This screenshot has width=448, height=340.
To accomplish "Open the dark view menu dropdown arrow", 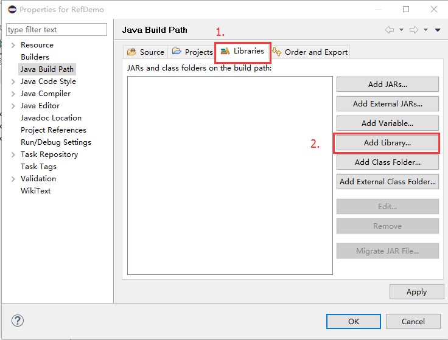I will pyautogui.click(x=438, y=30).
